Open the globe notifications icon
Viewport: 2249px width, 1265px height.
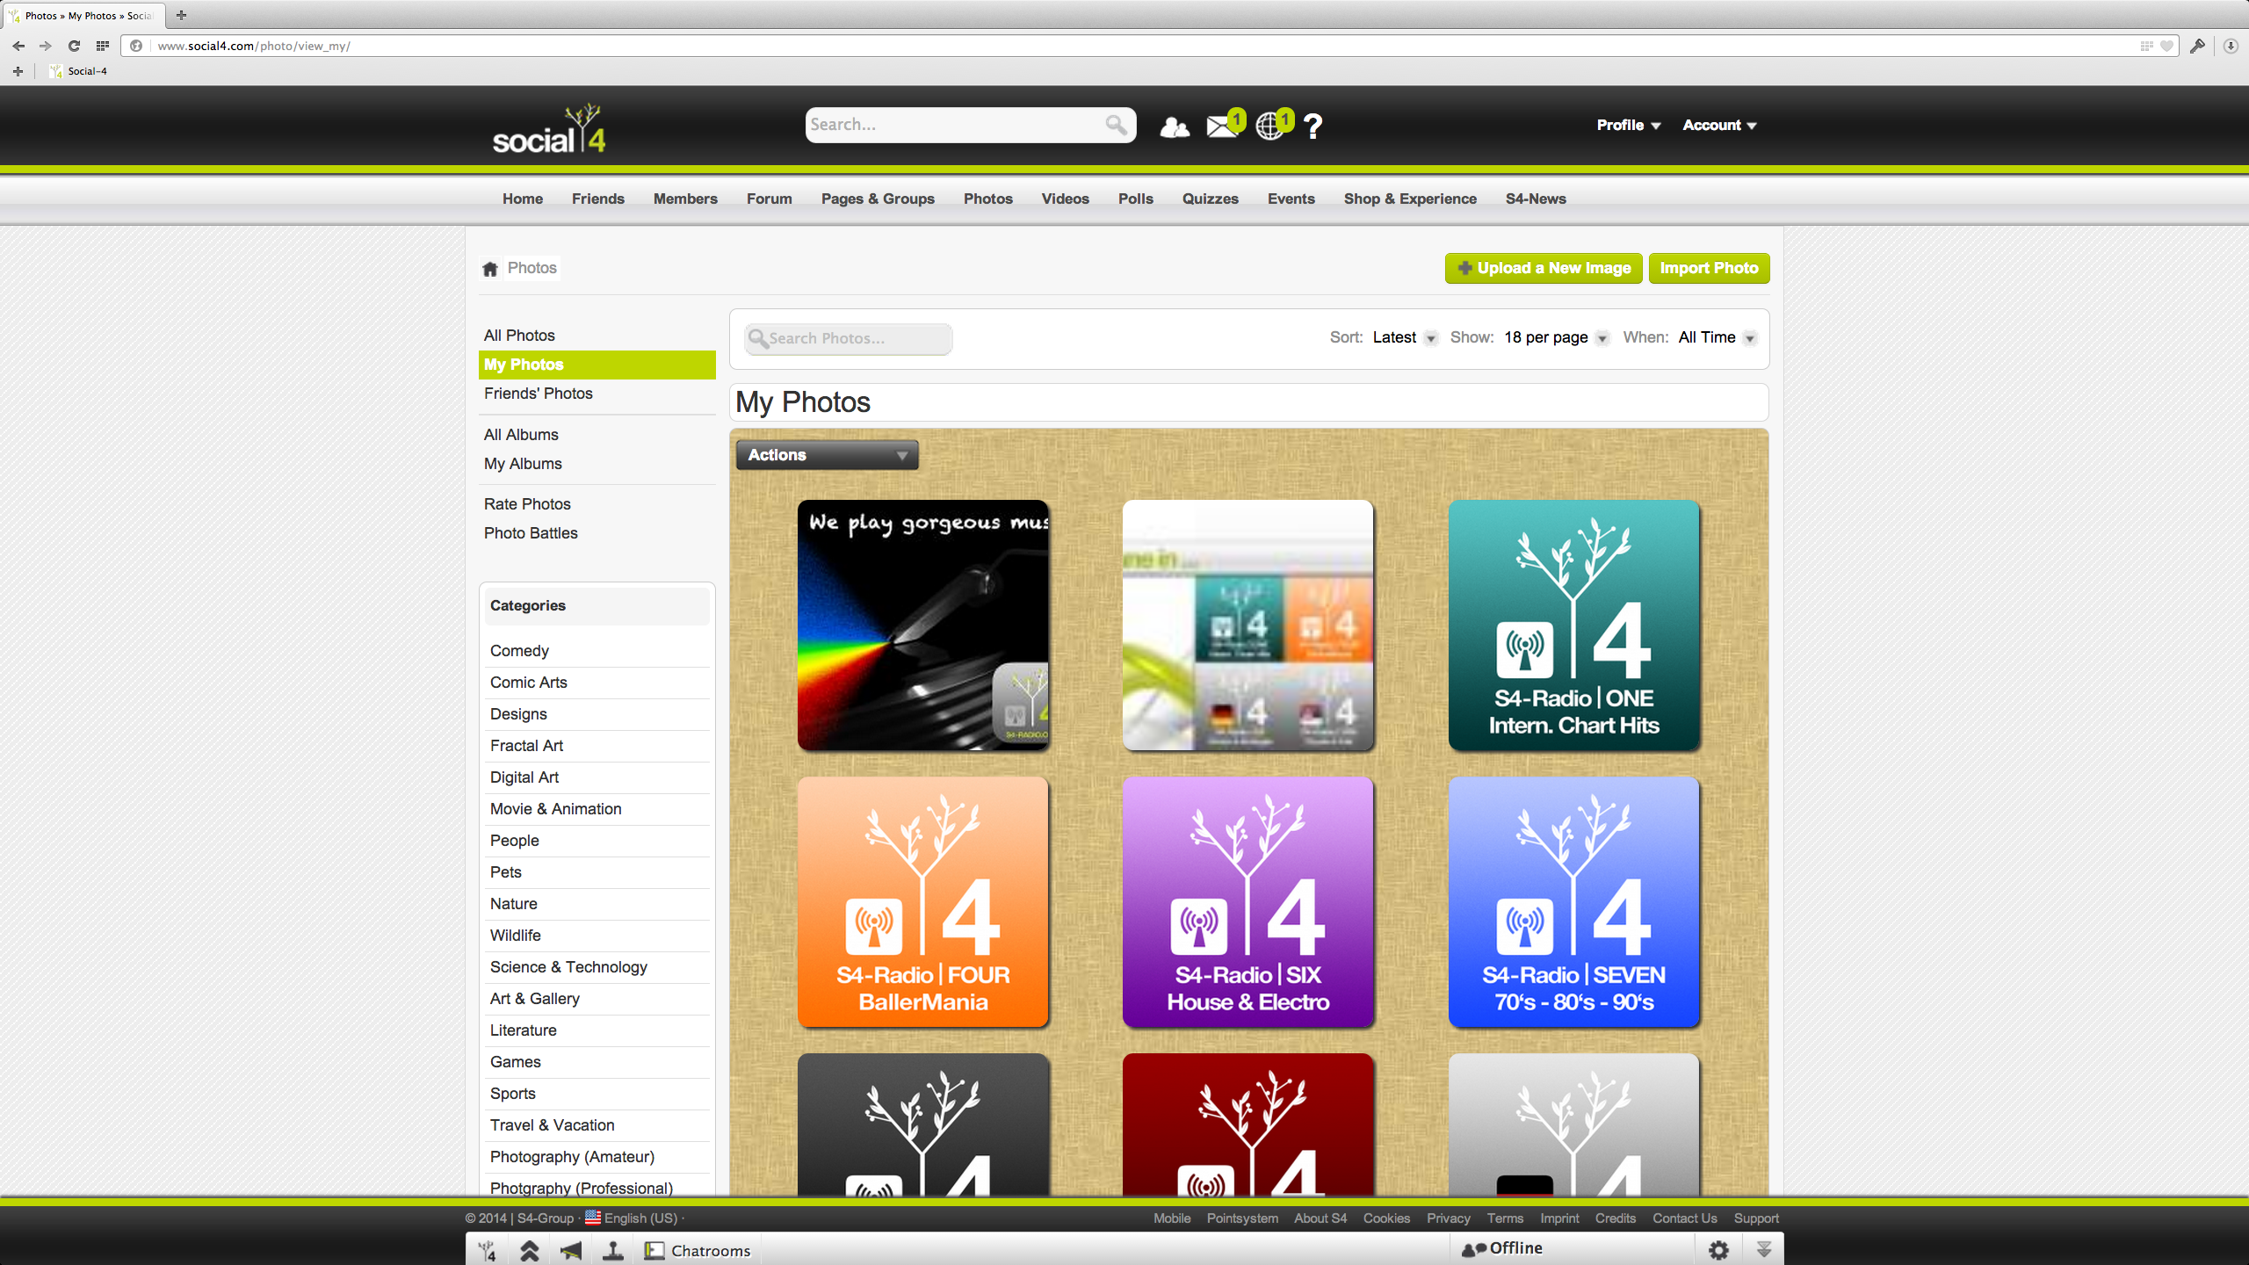1271,126
